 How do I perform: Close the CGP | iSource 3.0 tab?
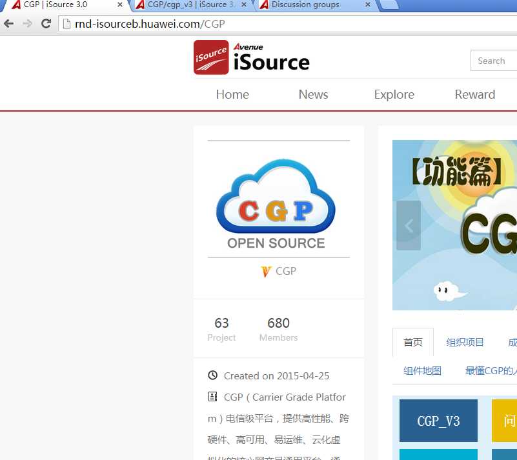point(120,5)
